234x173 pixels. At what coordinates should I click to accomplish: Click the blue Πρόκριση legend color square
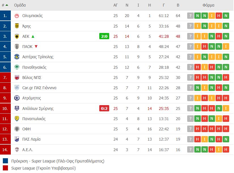click(6, 161)
